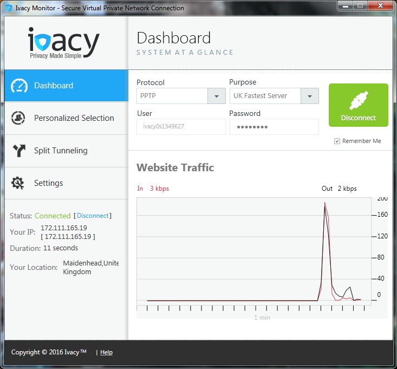Click the Personalized Selection people icon
The image size is (397, 369).
(18, 118)
